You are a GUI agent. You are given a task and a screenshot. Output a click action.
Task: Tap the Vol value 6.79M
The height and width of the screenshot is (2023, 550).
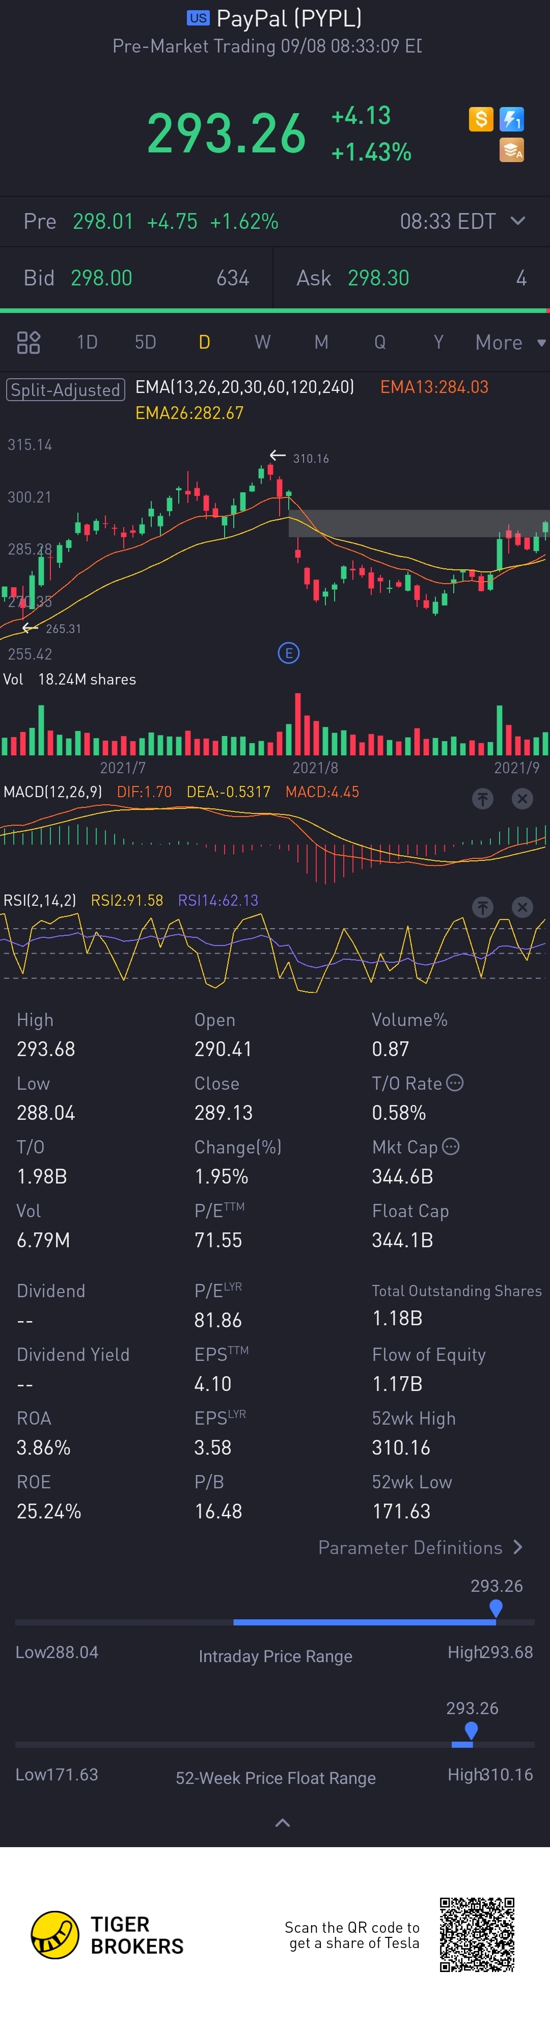[x=43, y=1240]
